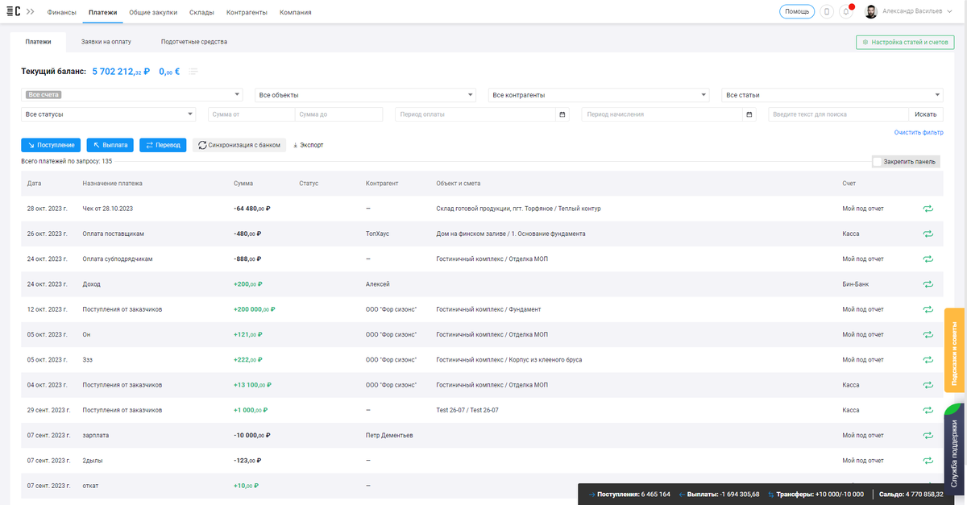Start Синхронизация с банком
The height and width of the screenshot is (505, 967).
[239, 145]
